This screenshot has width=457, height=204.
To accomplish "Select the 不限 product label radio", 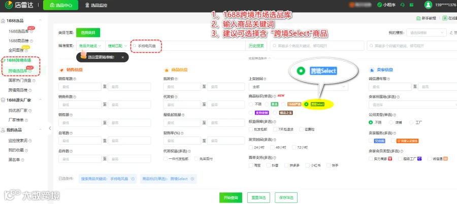I will click(x=251, y=104).
